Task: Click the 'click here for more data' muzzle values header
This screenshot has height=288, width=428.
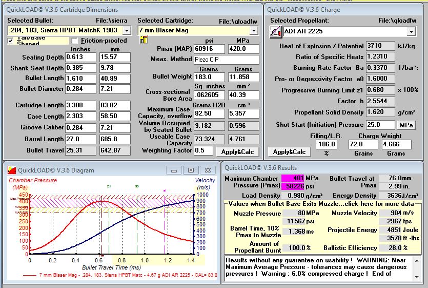Action: pyautogui.click(x=321, y=204)
